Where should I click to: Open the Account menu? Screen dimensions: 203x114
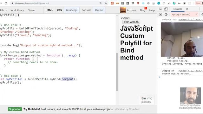pyautogui.click(x=131, y=10)
